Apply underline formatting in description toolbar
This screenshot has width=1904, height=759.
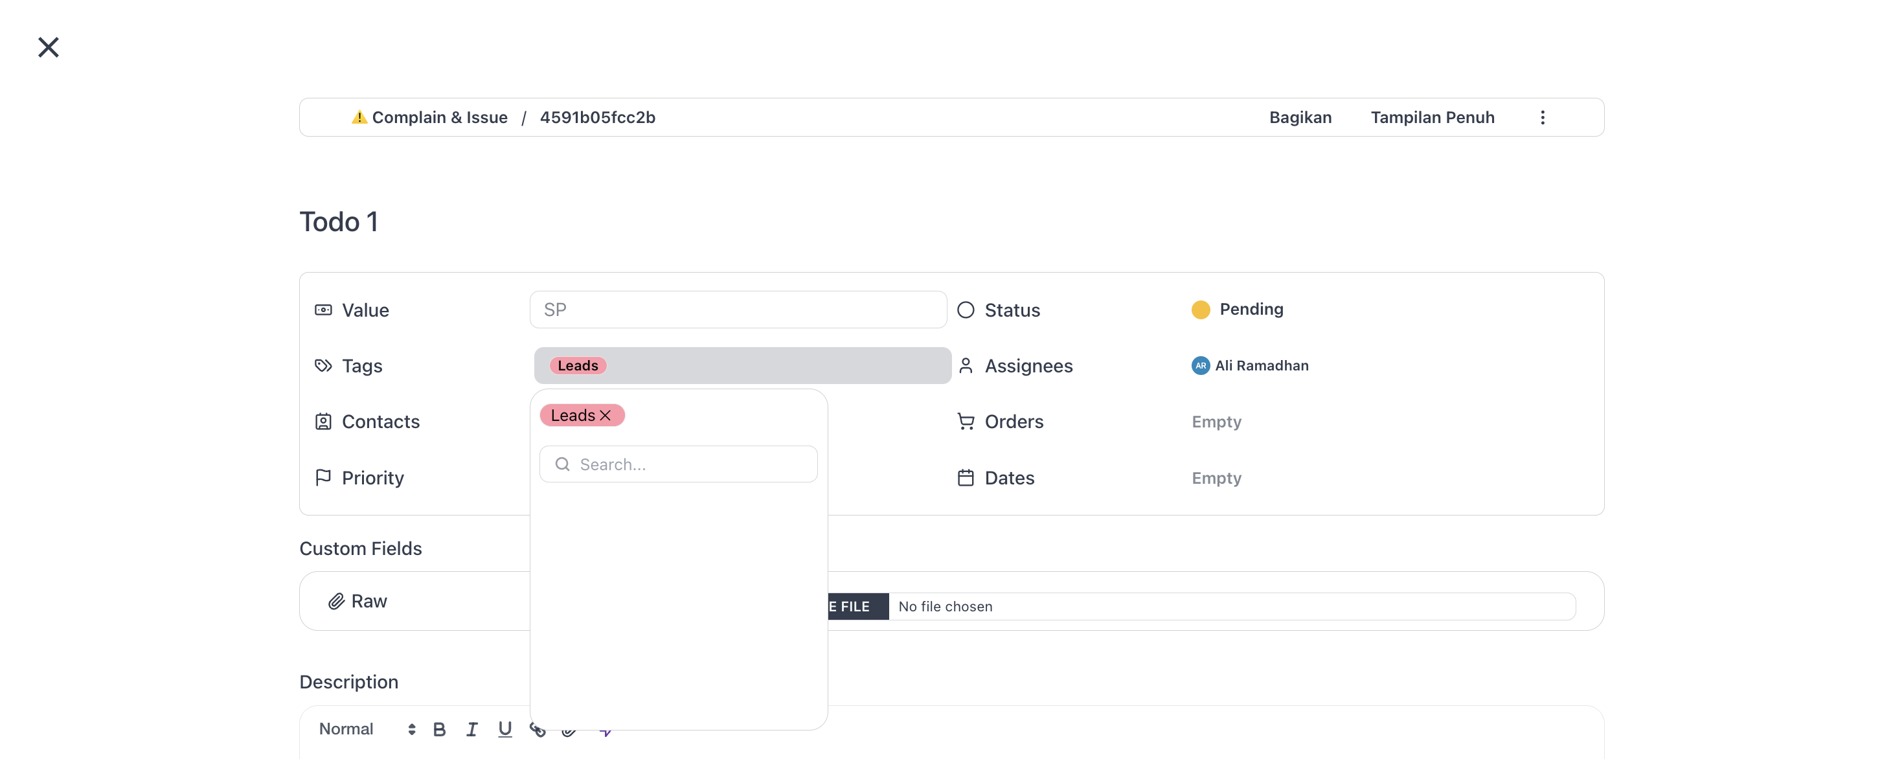click(505, 729)
